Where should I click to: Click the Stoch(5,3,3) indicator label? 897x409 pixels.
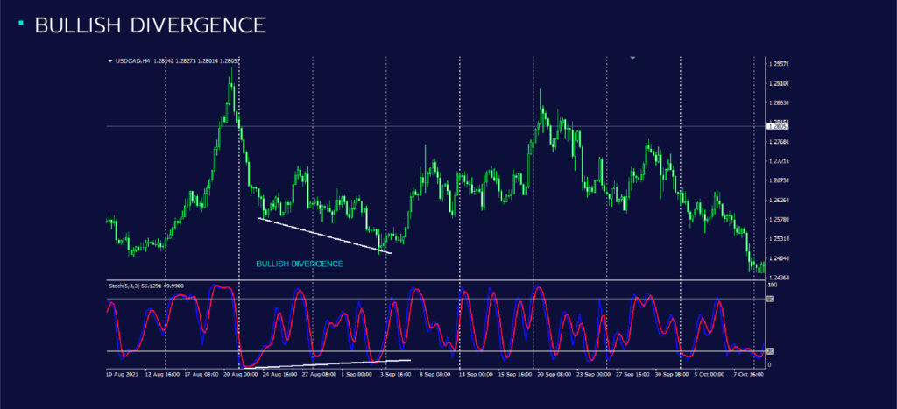(x=126, y=286)
